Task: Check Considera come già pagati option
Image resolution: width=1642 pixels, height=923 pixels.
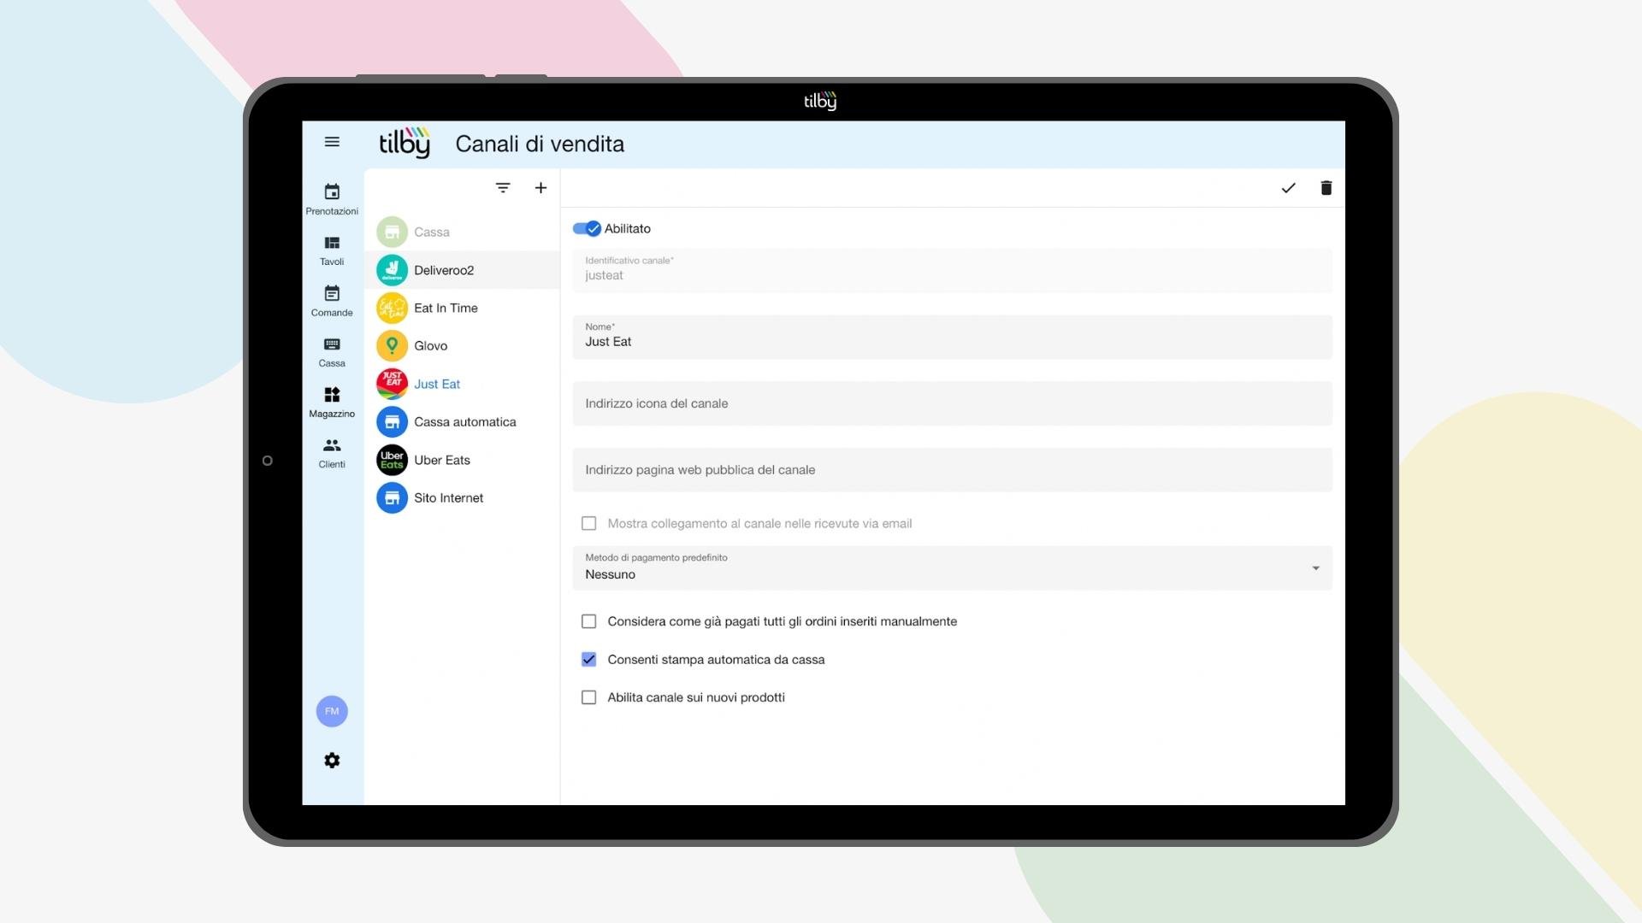Action: click(x=589, y=621)
